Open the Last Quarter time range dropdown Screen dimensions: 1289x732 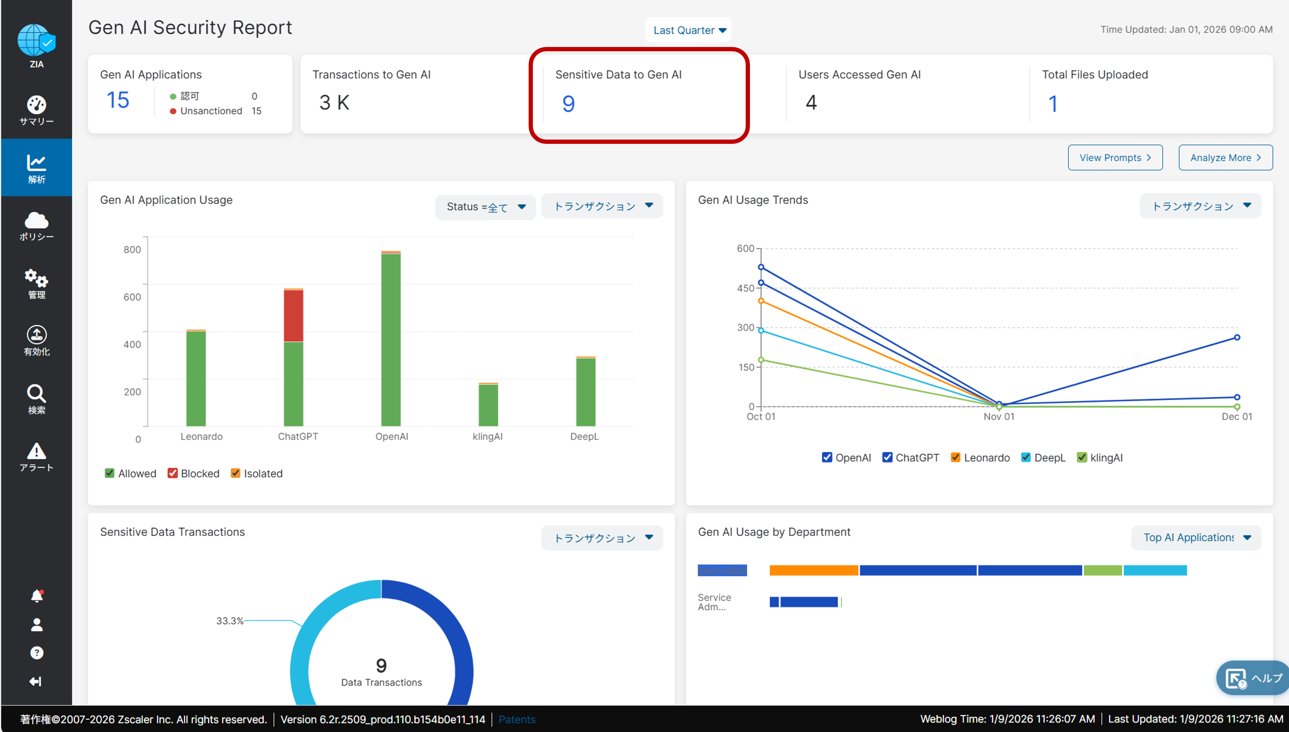pos(689,30)
